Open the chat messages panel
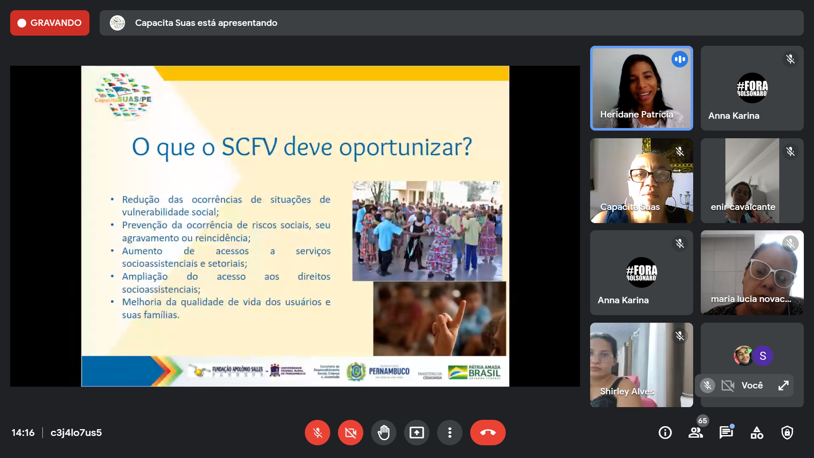The image size is (814, 458). point(726,433)
